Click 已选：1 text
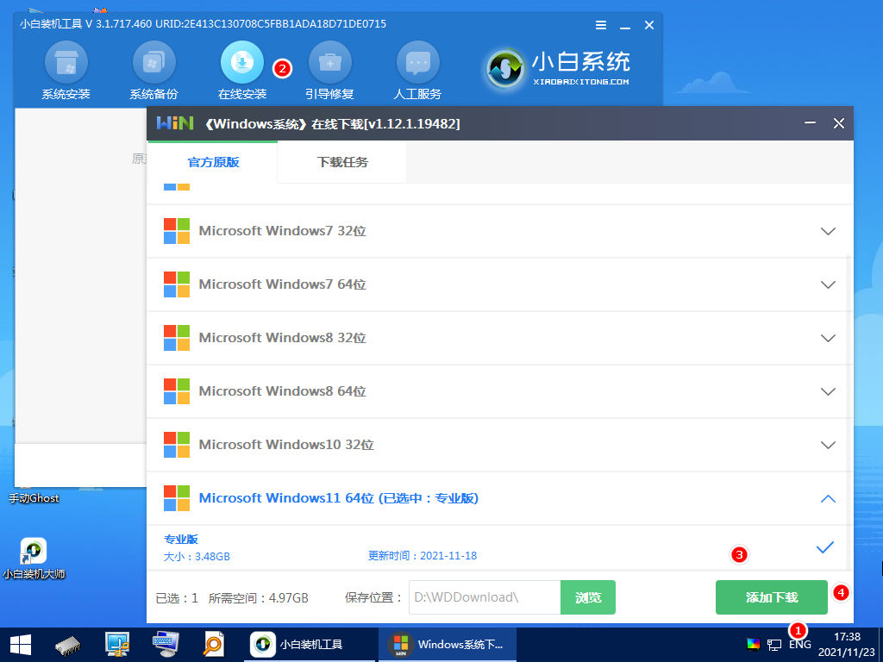 177,598
